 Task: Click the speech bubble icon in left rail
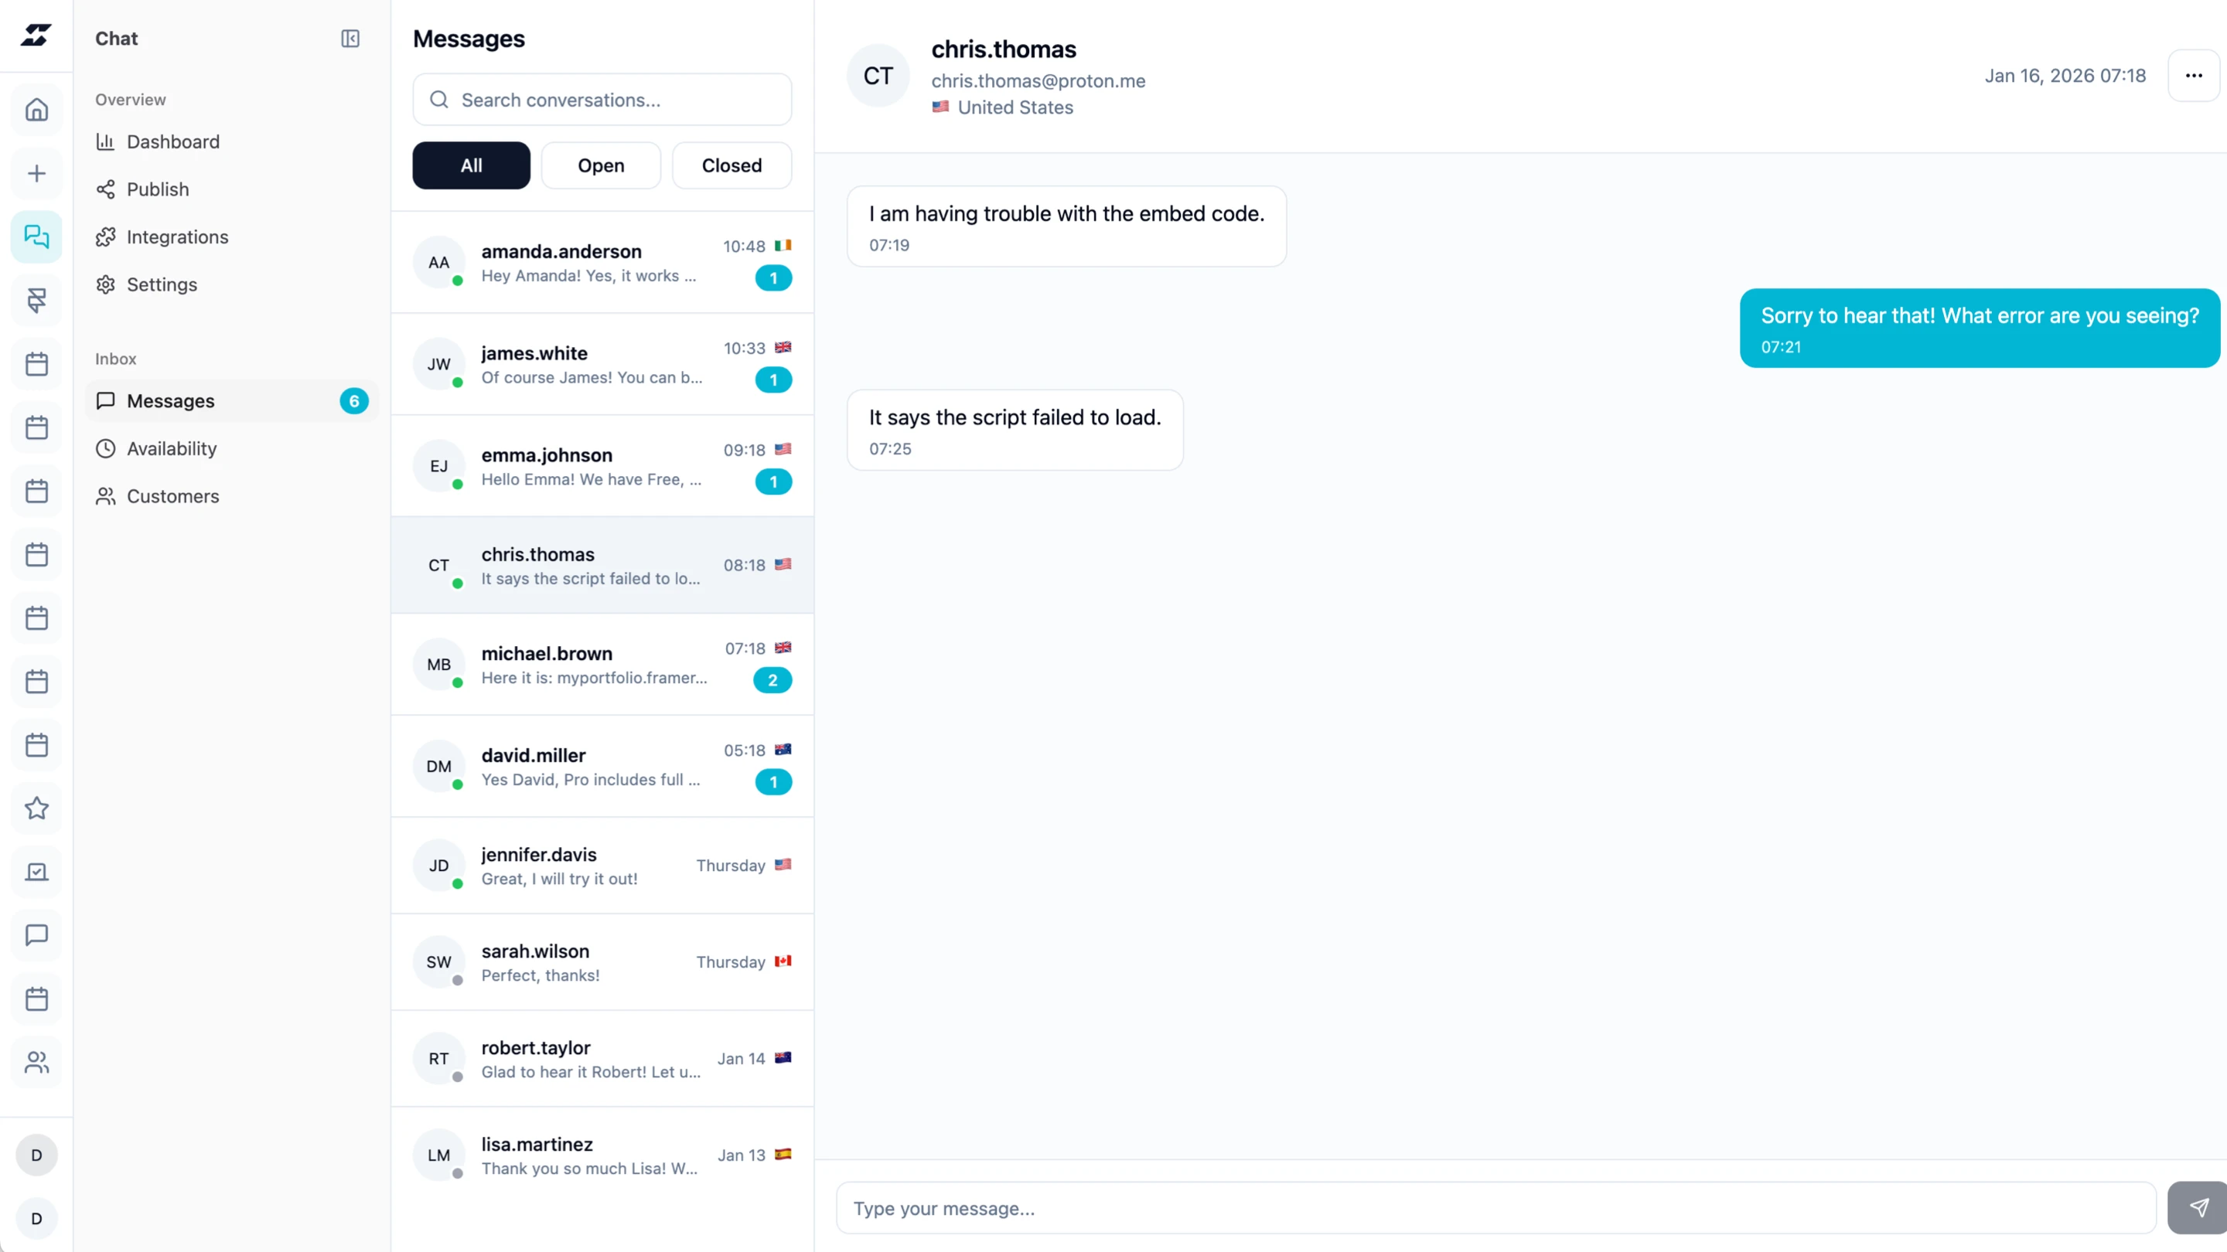point(36,935)
